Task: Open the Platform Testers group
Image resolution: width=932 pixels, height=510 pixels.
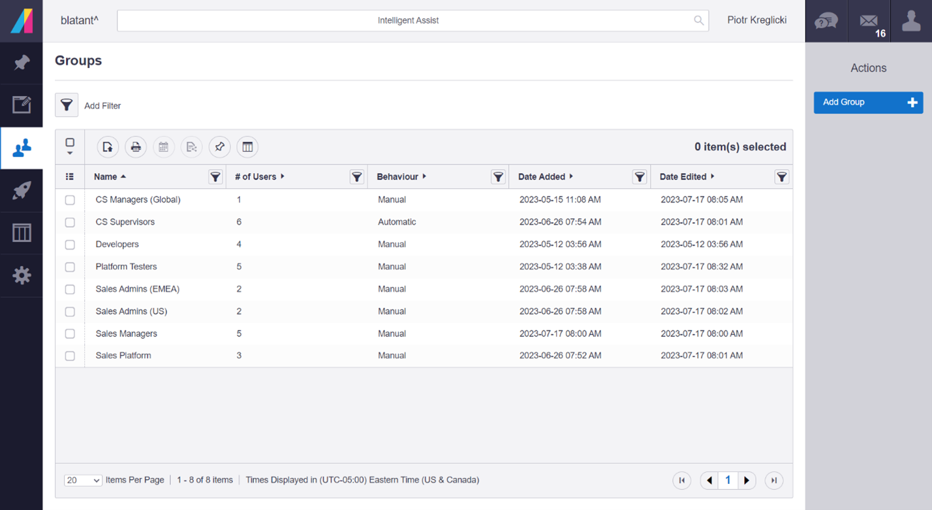Action: [x=126, y=266]
